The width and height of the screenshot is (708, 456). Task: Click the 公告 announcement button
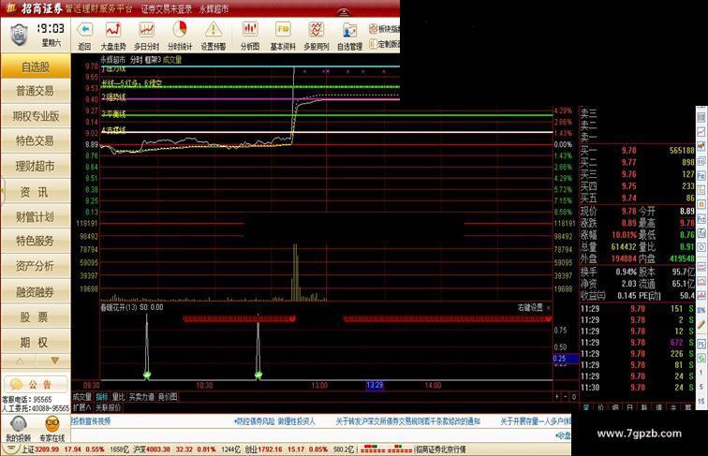point(36,384)
